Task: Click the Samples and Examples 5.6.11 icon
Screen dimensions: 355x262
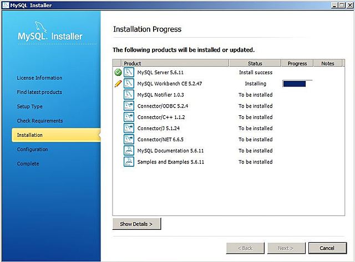Action: [x=129, y=162]
